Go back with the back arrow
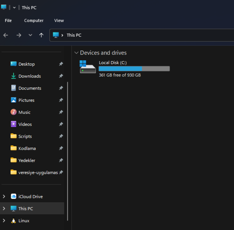This screenshot has height=230, width=234. [x=6, y=35]
